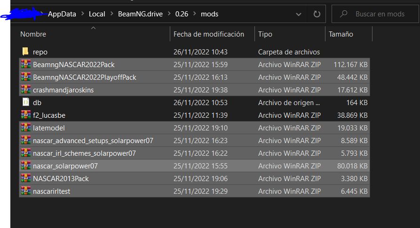Screen dimensions: 420x228
Task: Click the mods breadcrumb segment
Action: (209, 14)
